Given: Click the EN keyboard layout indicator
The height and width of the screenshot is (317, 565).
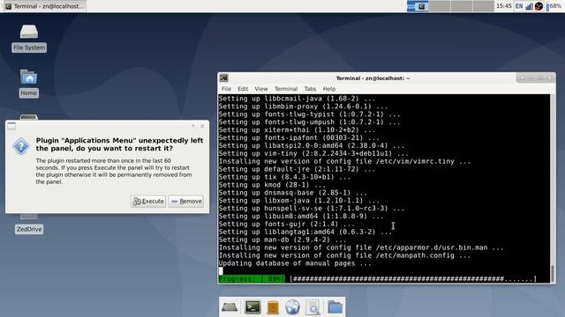Looking at the screenshot, I should pos(519,6).
